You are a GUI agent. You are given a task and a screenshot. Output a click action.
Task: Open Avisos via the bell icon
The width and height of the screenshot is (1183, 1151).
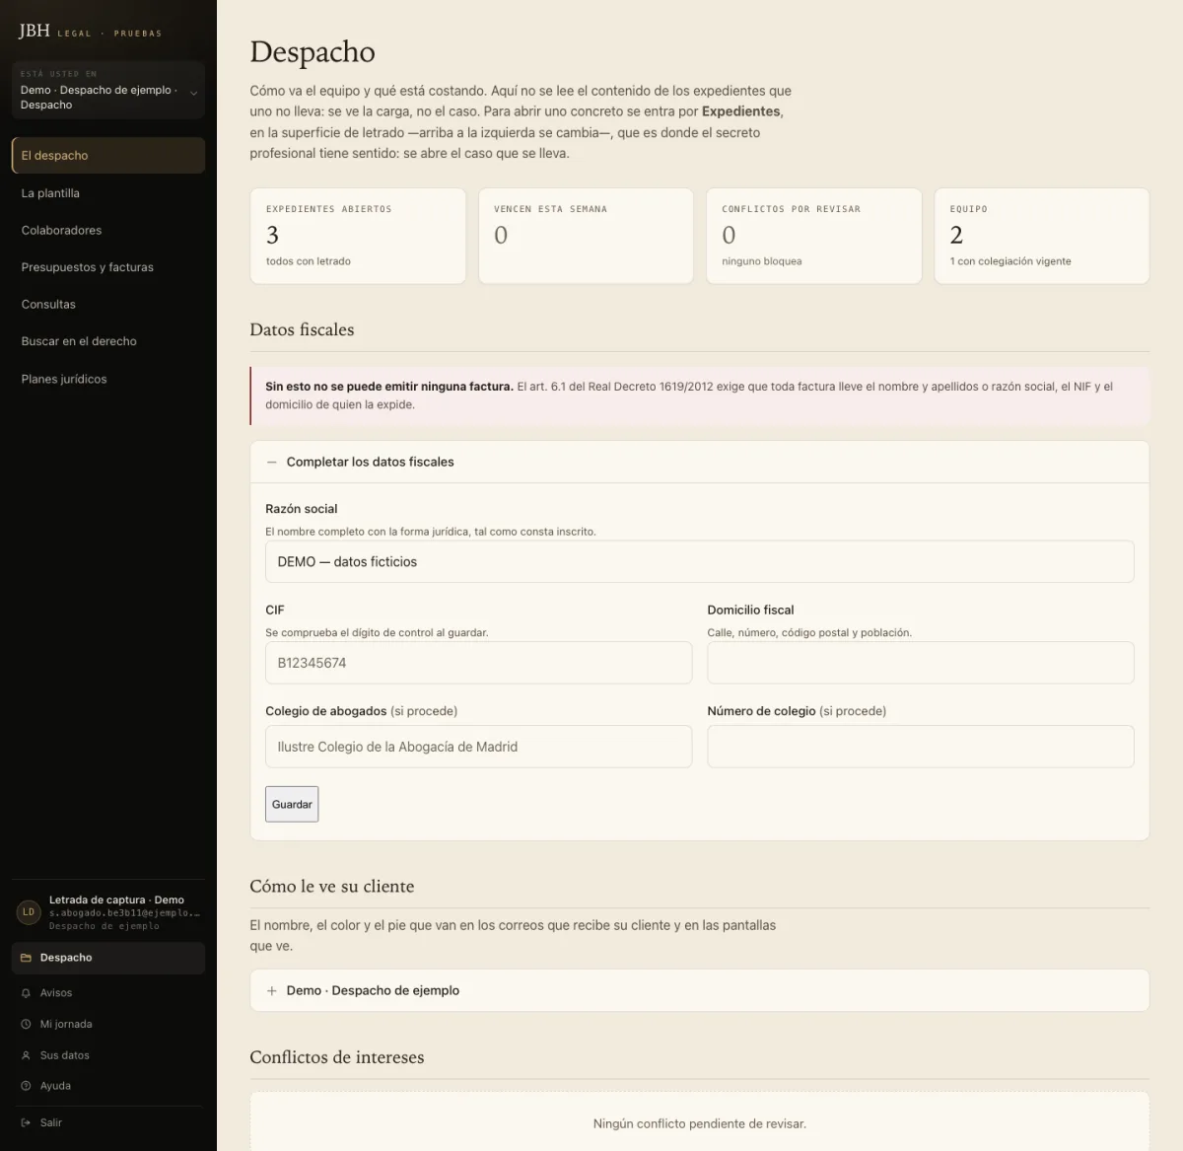(x=27, y=993)
